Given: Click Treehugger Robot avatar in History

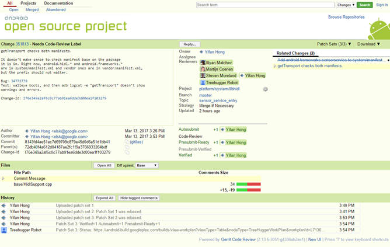Looking at the screenshot, I should coord(4,230).
